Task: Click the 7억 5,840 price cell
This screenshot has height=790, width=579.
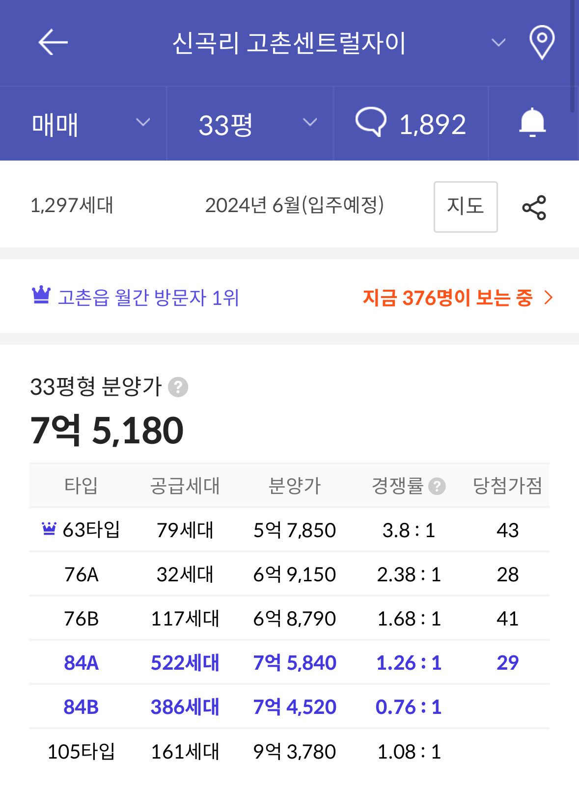Action: [x=295, y=662]
